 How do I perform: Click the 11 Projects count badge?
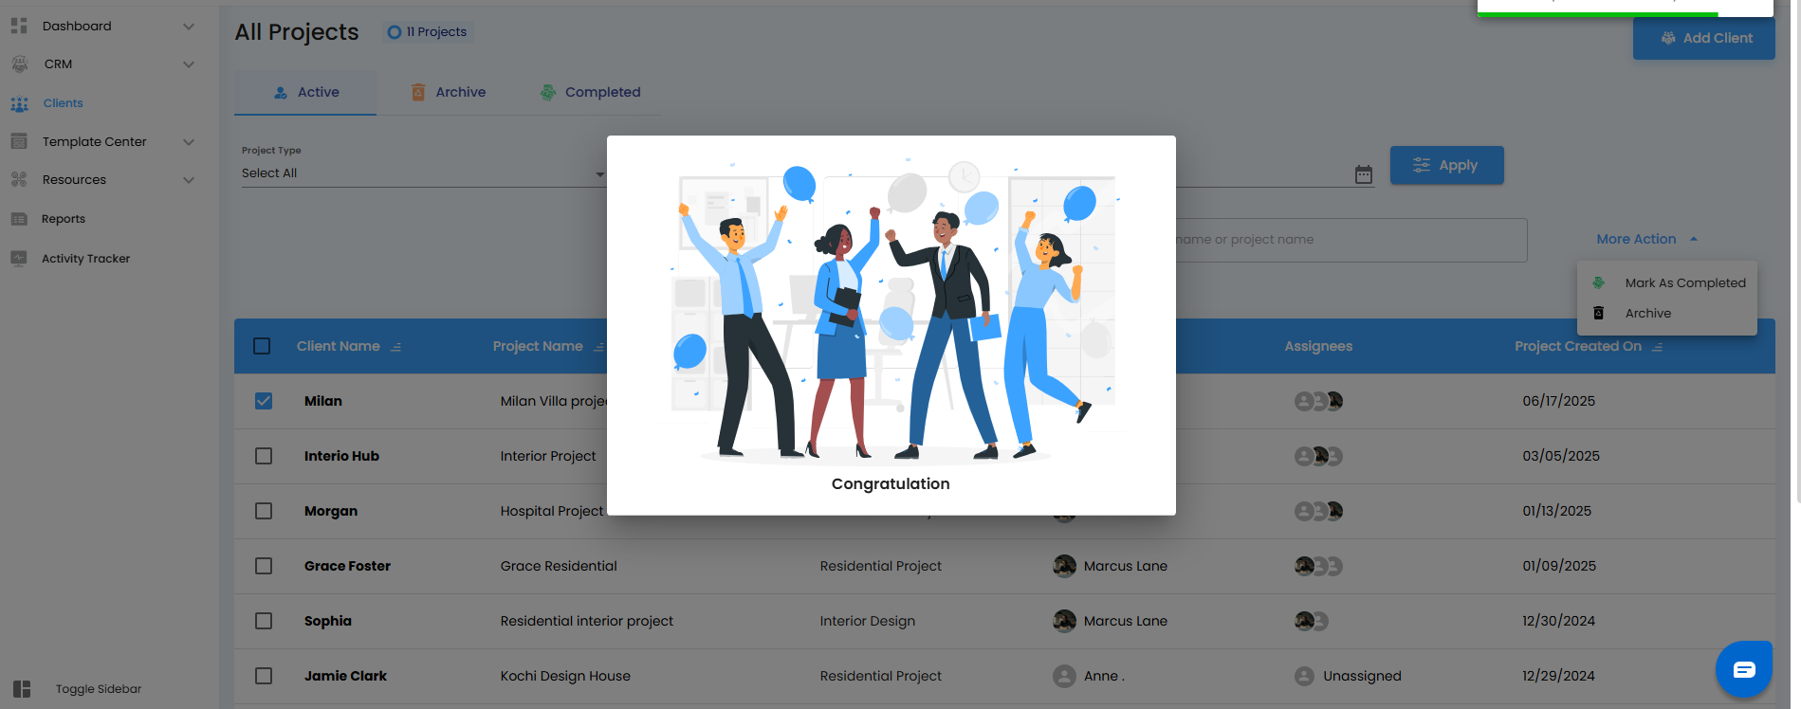428,32
